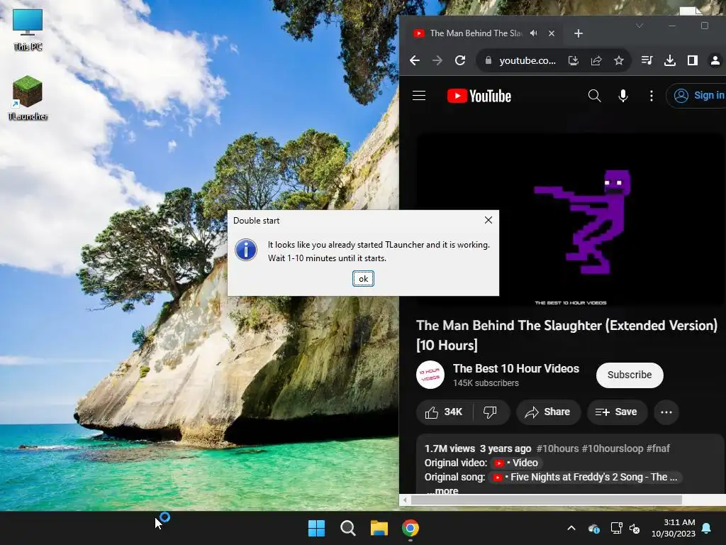Click ok in the Double start dialog
The image size is (726, 545).
(x=363, y=278)
